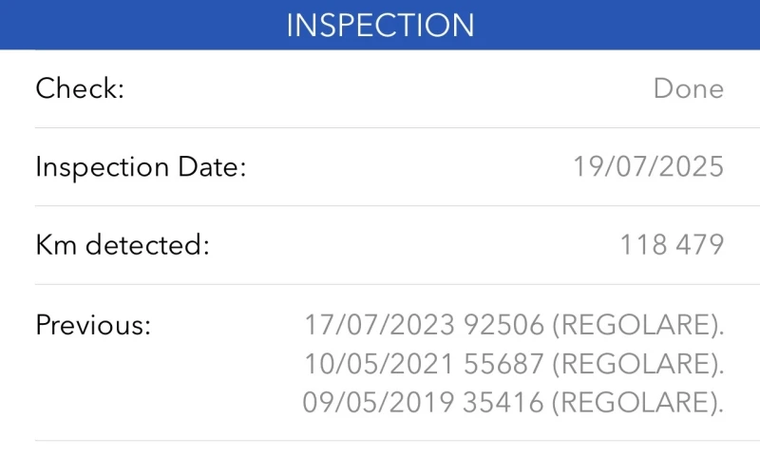Click the "Km detected:" label
The width and height of the screenshot is (760, 476).
tap(122, 245)
